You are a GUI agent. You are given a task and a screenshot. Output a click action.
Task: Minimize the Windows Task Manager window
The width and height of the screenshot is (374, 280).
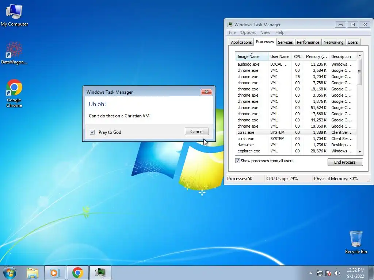[340, 25]
